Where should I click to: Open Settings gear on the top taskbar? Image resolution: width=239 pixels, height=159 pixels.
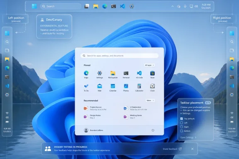[x=132, y=6]
